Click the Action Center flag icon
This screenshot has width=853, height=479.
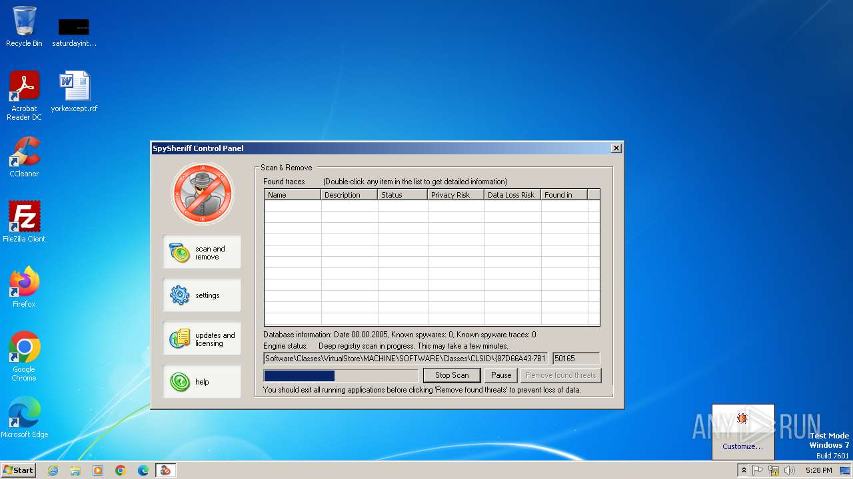pos(758,470)
